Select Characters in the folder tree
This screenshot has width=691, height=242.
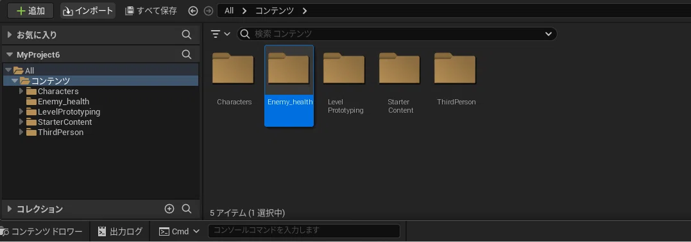click(58, 91)
